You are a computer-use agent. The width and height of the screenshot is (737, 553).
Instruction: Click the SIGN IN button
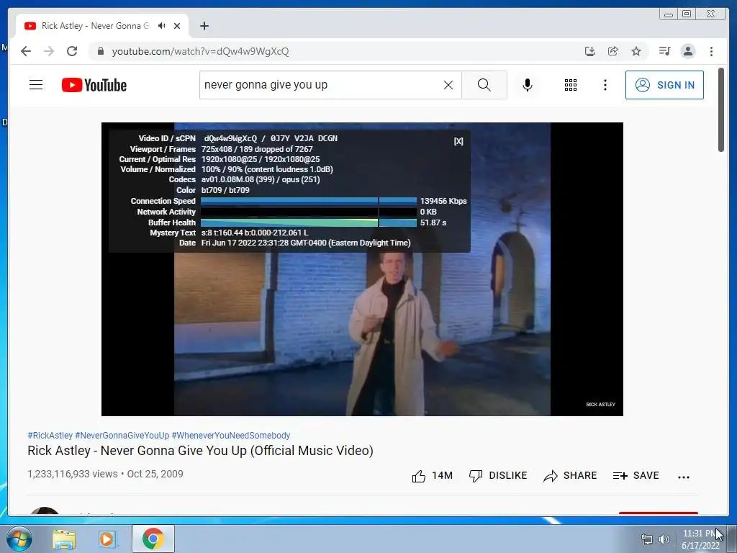point(664,85)
